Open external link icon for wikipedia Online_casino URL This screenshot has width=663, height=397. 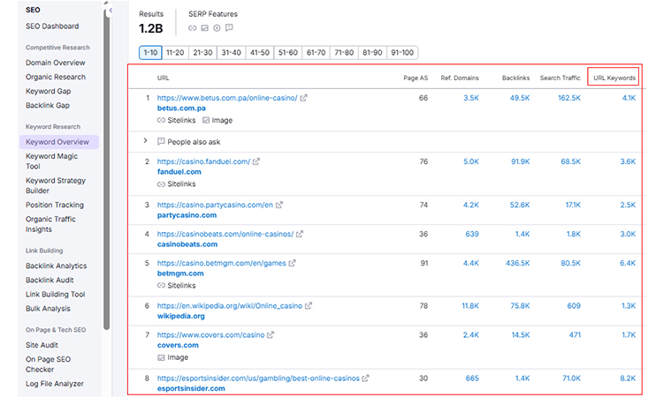(x=309, y=306)
